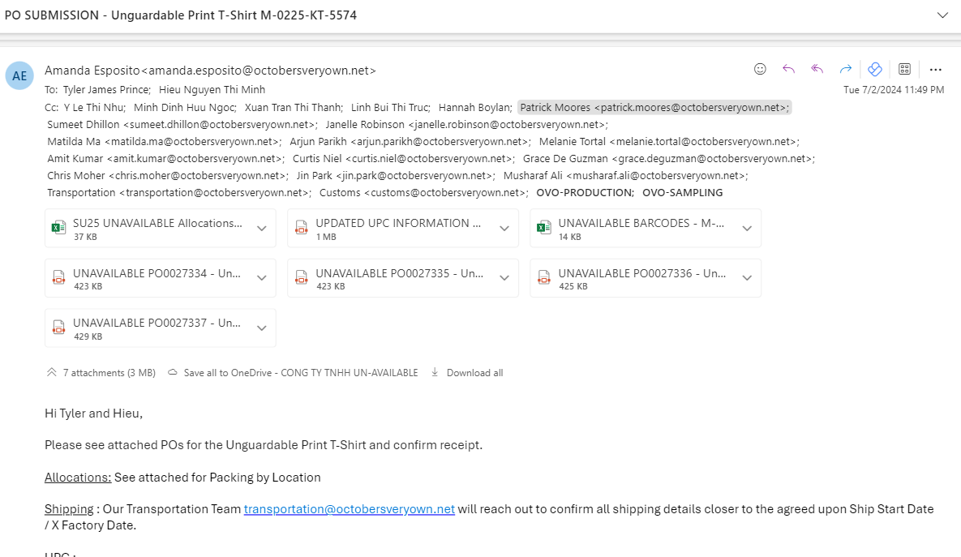Click the OneDrive cloud icon
Screen dimensions: 961x557
(x=173, y=373)
